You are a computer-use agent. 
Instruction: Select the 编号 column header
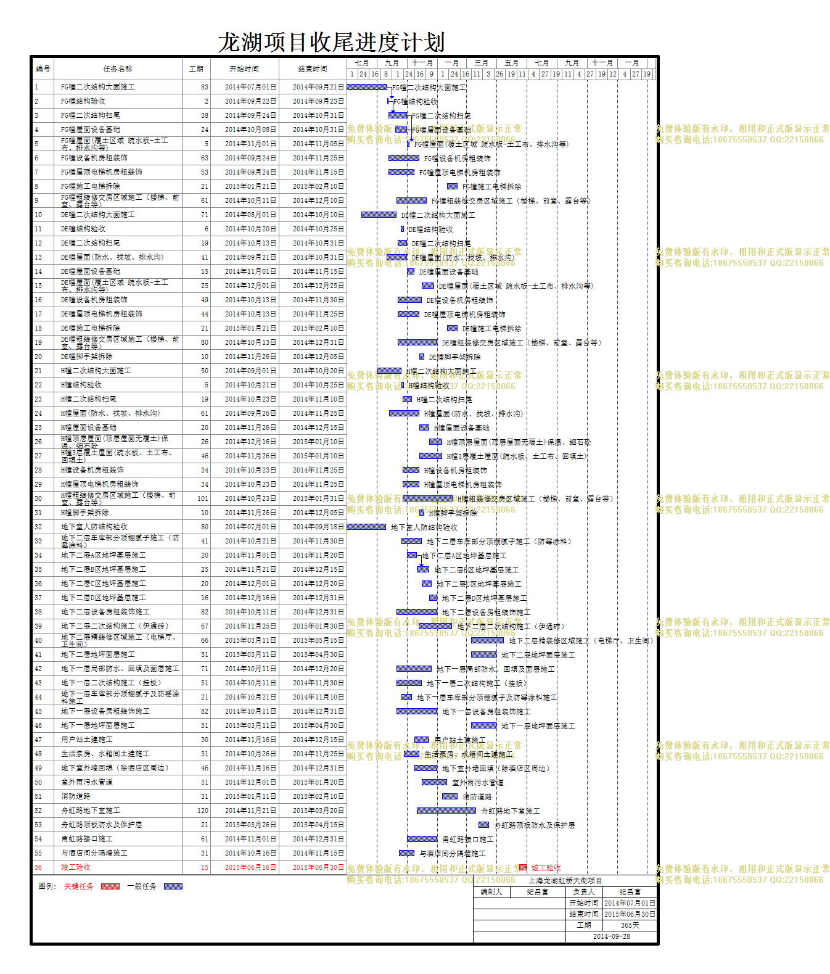43,69
